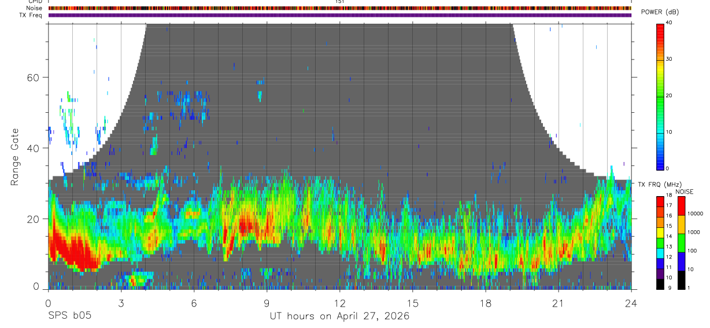The width and height of the screenshot is (710, 328).
Task: Click the TX FRQ (MHz) color scale
Action: pos(660,243)
